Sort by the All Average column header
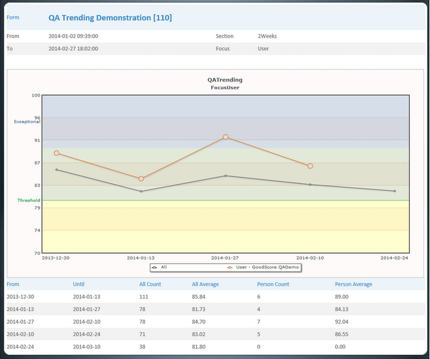Screen dimensions: 430x359 click(x=205, y=284)
